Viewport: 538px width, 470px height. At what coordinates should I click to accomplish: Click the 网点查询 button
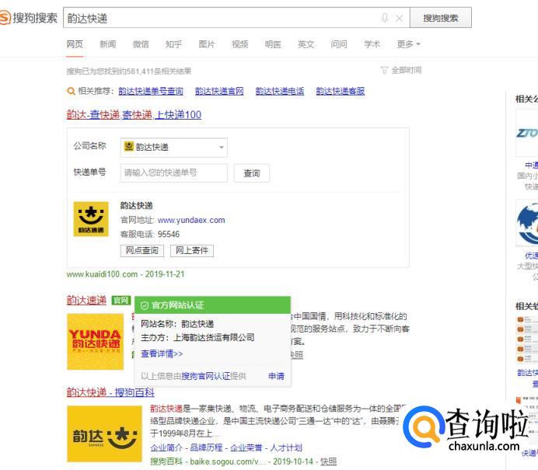pos(142,251)
